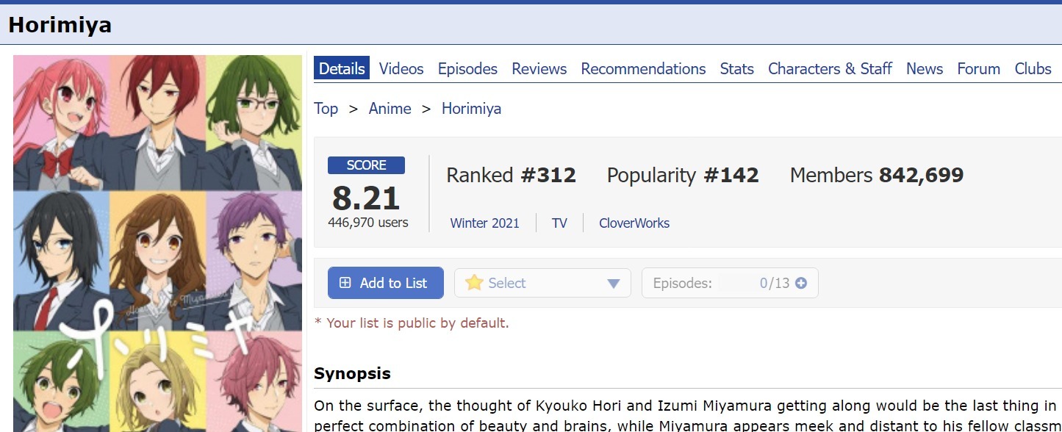Click the Top breadcrumb link

326,109
